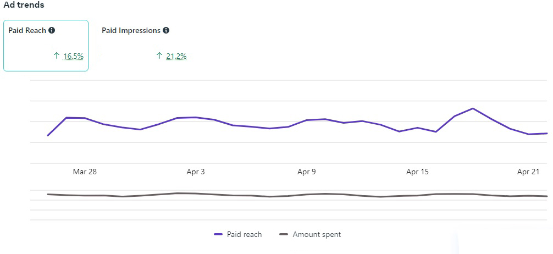Image resolution: width=553 pixels, height=254 pixels.
Task: Click the Mar 28 axis label
Action: pos(85,172)
